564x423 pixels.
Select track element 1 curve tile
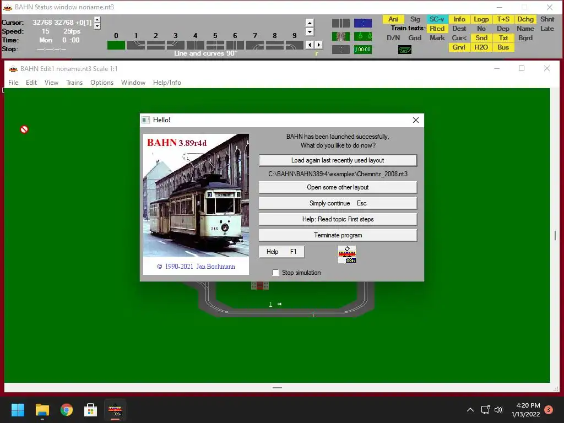pyautogui.click(x=136, y=45)
